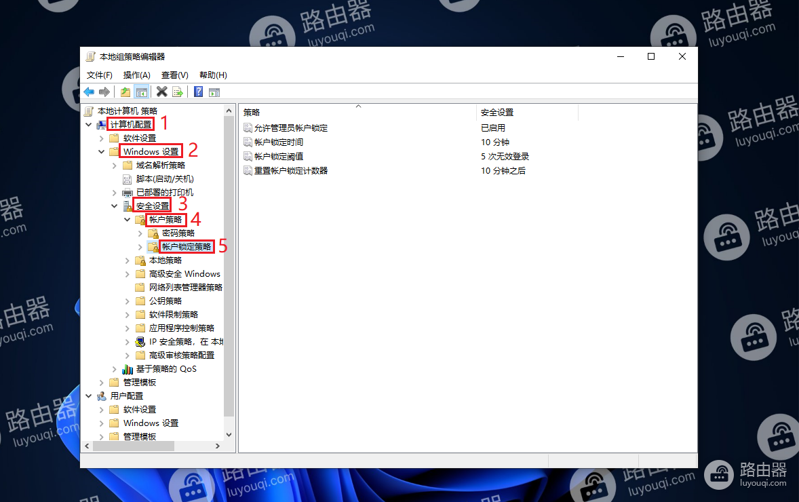Image resolution: width=799 pixels, height=502 pixels.
Task: Click the 本地计算机 策略 root icon
Action: pos(89,111)
